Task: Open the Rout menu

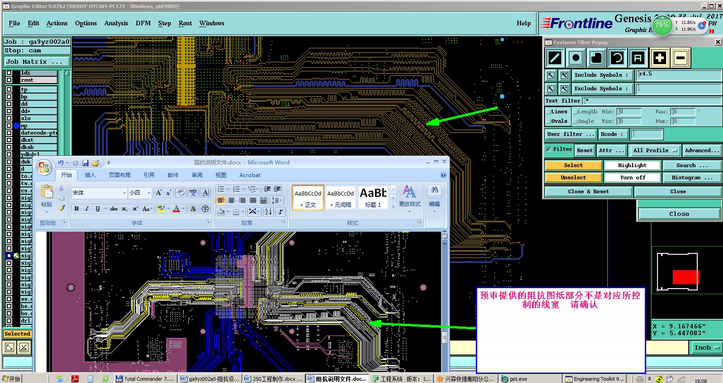Action: coord(185,23)
